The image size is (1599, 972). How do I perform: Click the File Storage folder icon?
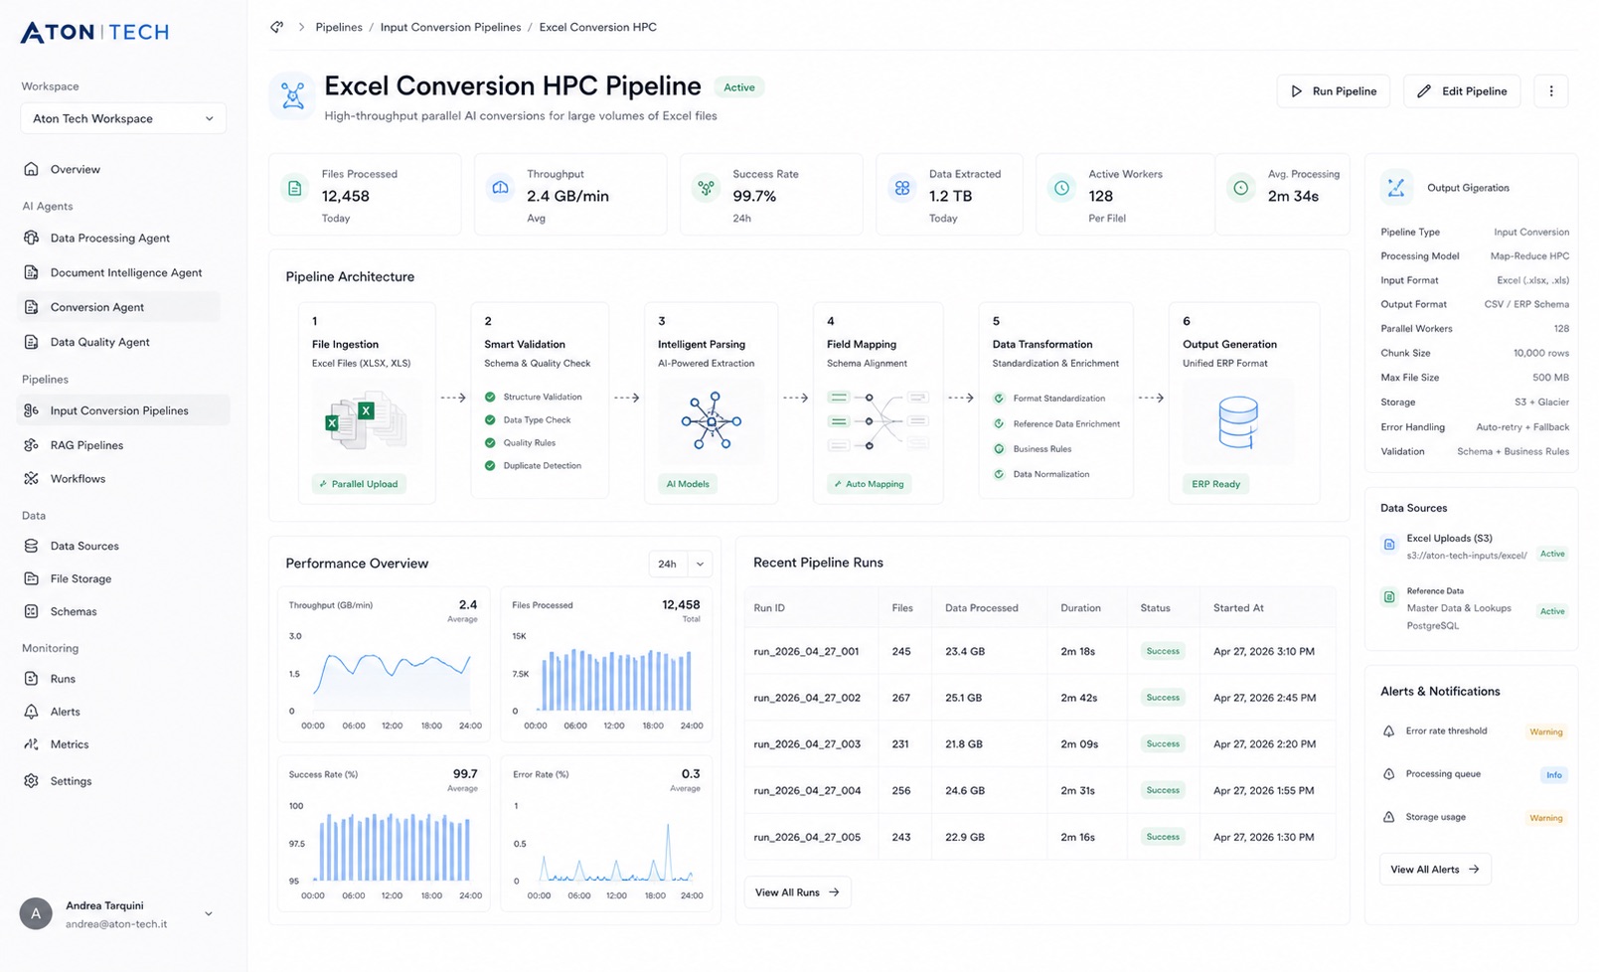pyautogui.click(x=31, y=578)
